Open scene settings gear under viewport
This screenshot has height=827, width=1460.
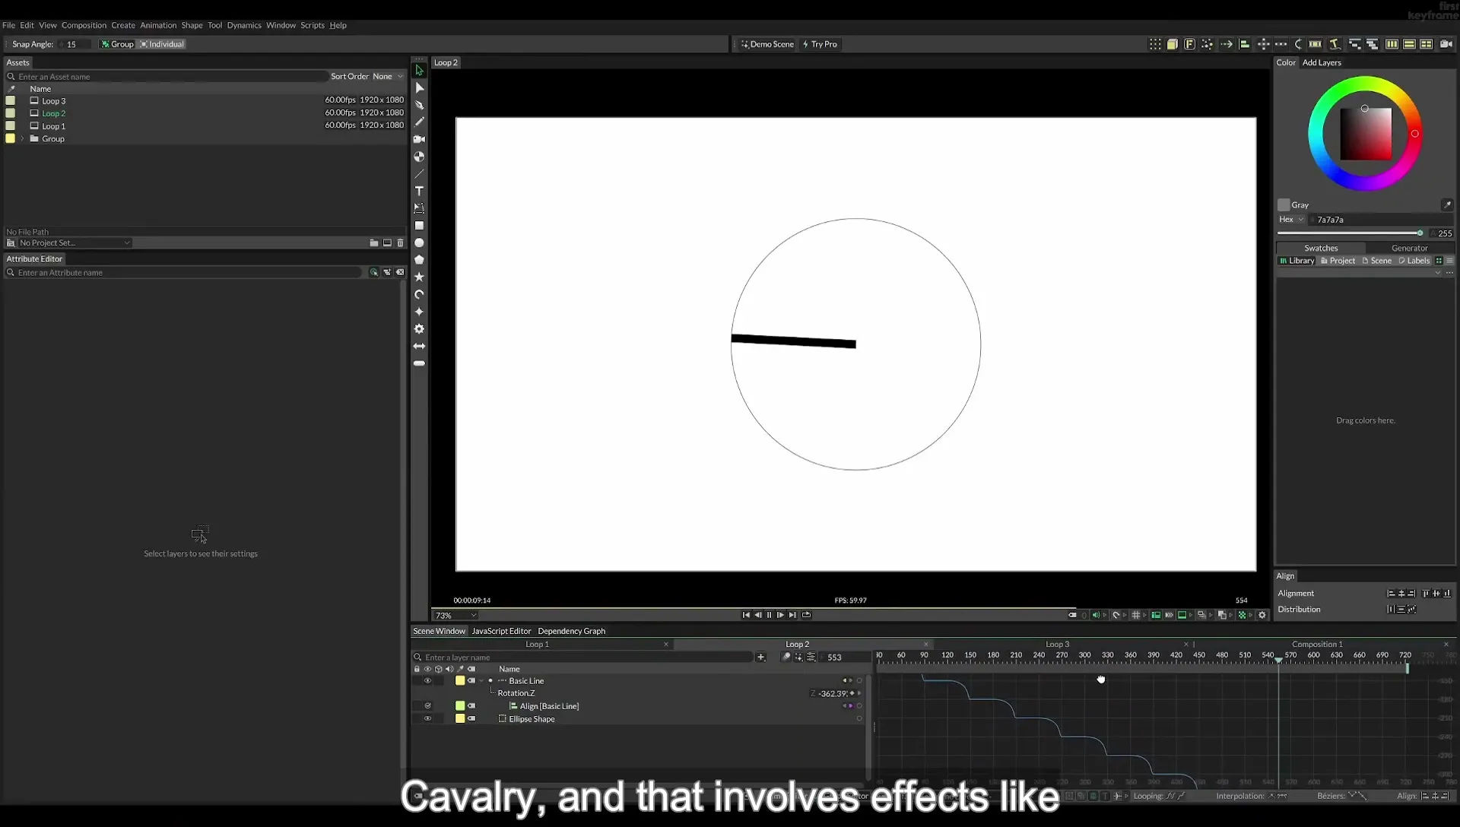tap(1262, 615)
